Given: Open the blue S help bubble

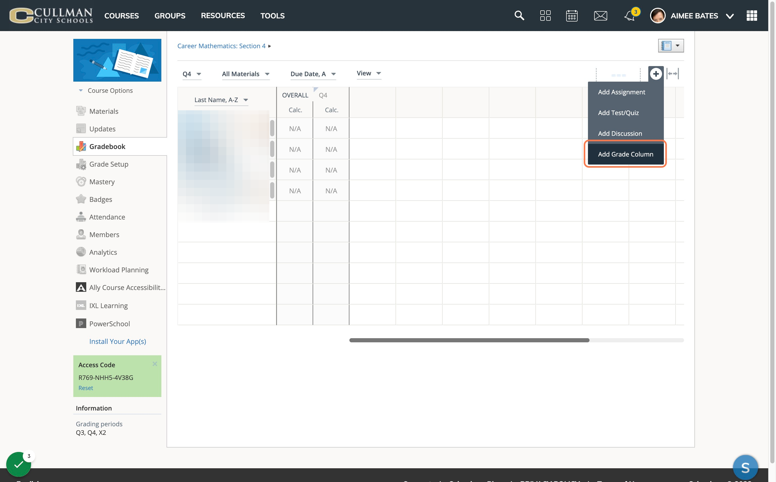Looking at the screenshot, I should pos(745,467).
